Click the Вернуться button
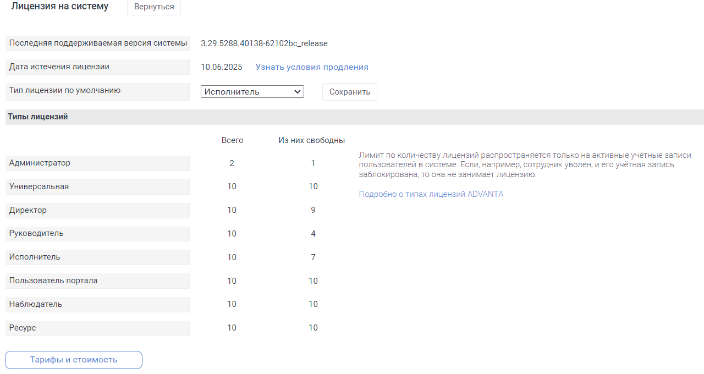 click(x=154, y=7)
